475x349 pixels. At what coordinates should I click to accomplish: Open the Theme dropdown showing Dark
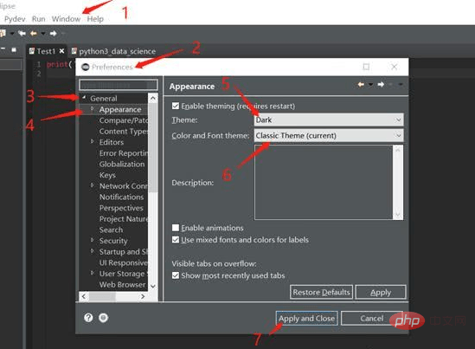pyautogui.click(x=329, y=120)
